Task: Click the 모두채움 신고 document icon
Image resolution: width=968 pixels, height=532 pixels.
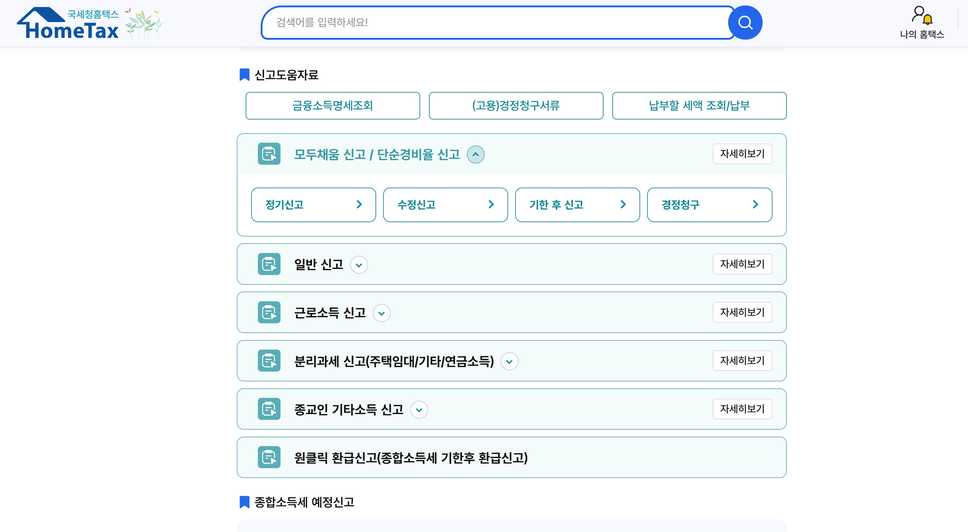Action: point(269,154)
